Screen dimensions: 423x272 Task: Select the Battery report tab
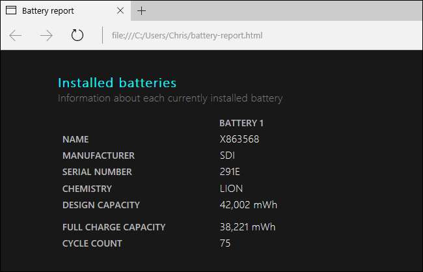pos(59,10)
